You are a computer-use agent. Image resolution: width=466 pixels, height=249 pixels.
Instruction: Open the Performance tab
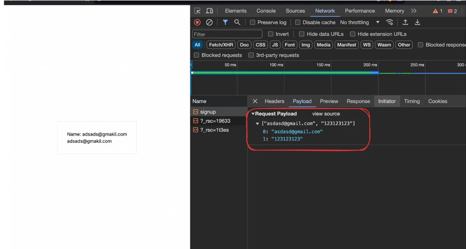[360, 11]
